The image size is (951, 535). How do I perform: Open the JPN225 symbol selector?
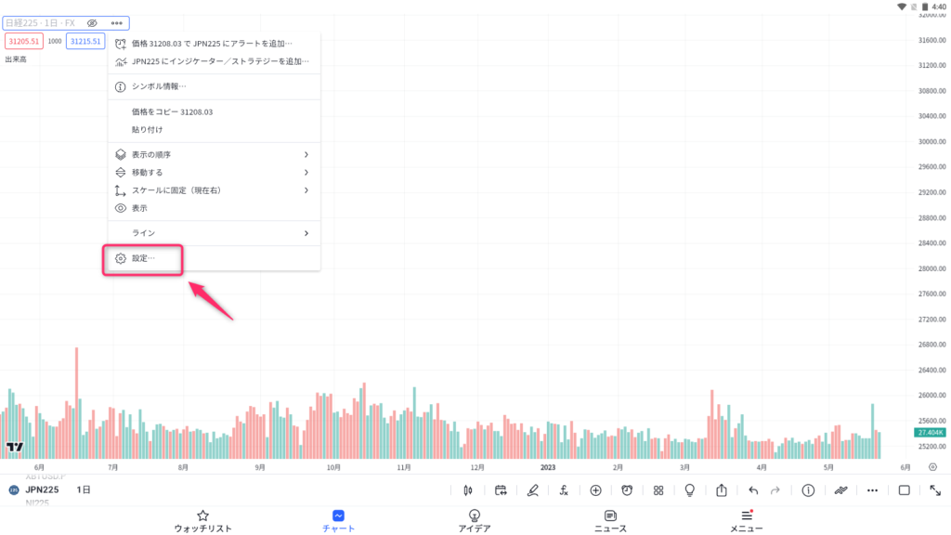pos(42,489)
